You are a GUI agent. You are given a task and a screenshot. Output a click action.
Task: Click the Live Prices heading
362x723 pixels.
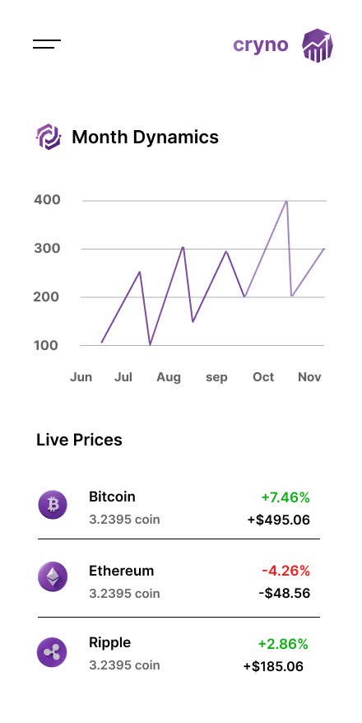[79, 440]
